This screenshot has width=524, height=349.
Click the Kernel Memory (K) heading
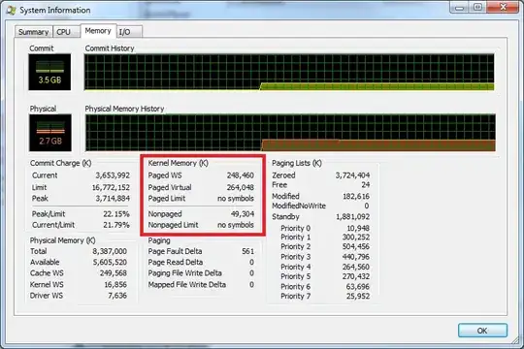tap(179, 163)
